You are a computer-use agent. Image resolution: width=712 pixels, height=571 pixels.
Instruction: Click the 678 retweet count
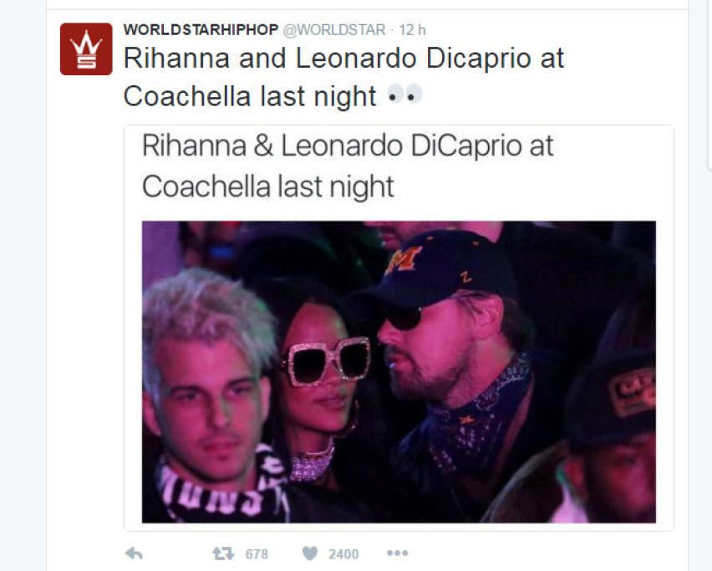coord(257,554)
